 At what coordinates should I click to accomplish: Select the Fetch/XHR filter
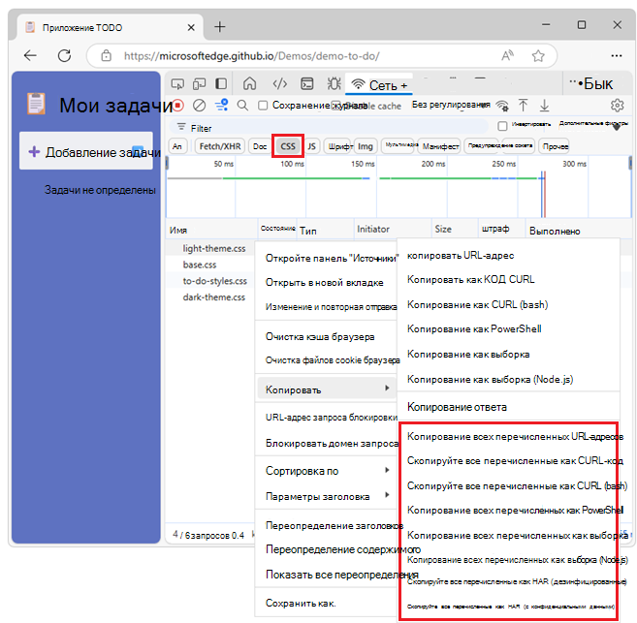(x=220, y=146)
